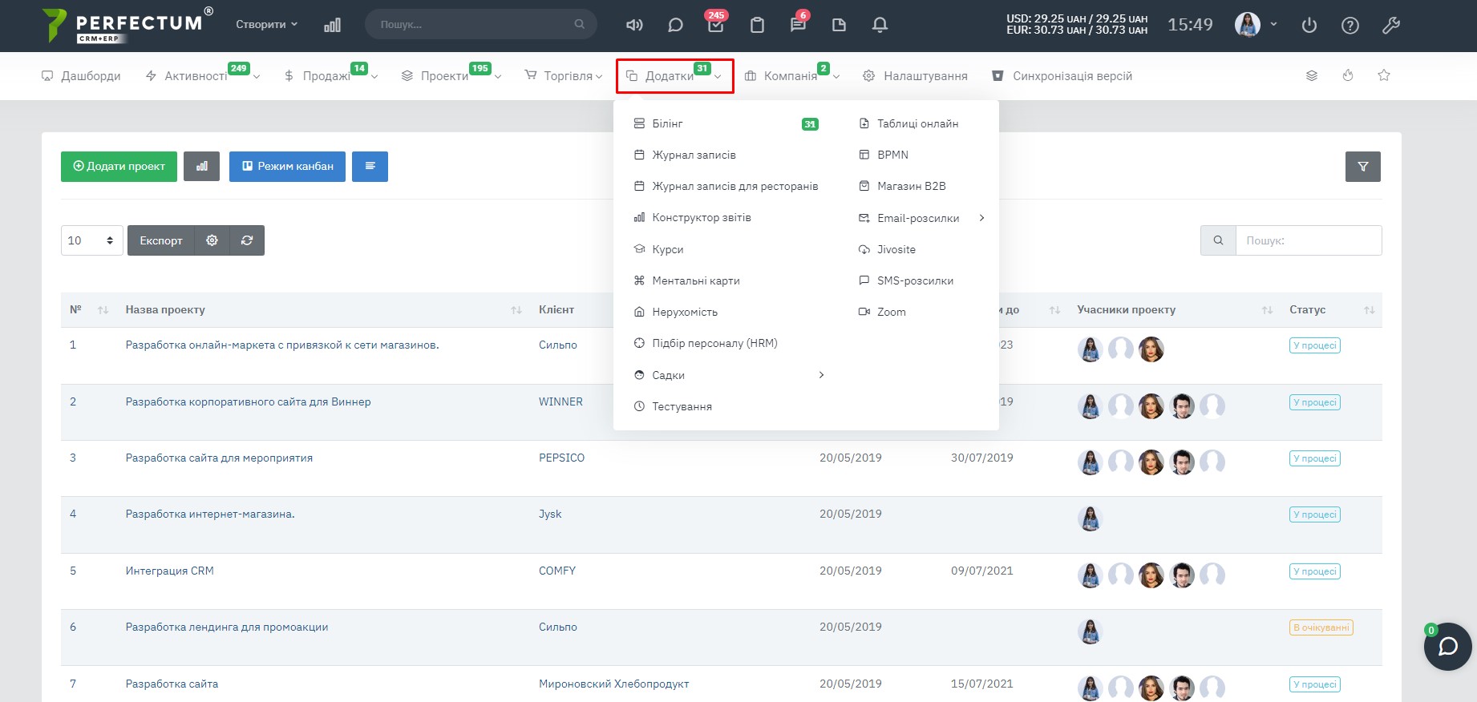Click the megaphone announcements icon in header

(634, 25)
